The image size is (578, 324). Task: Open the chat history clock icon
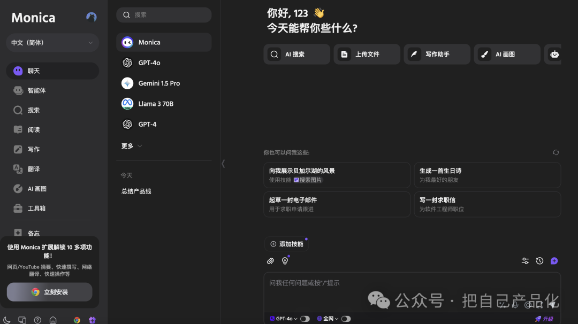click(539, 261)
